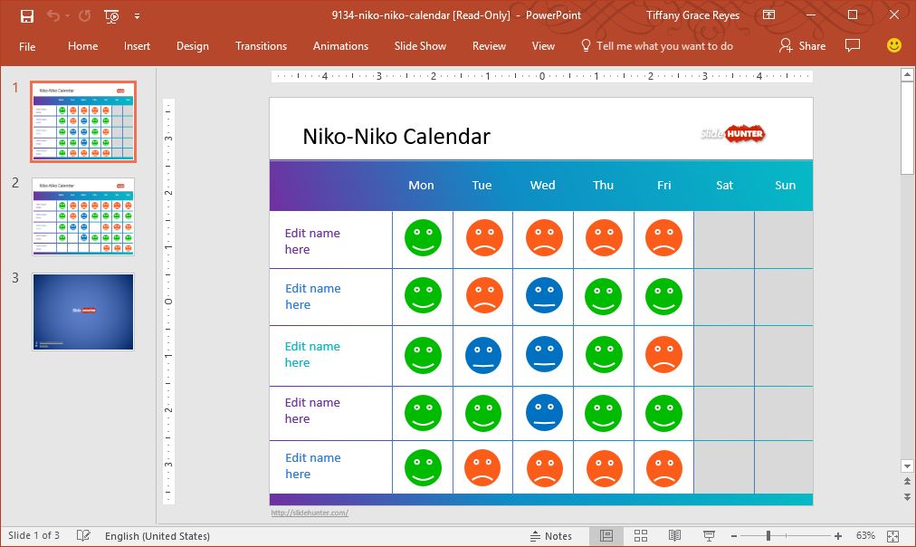
Task: Click Fit slide to current window icon
Action: coord(892,536)
